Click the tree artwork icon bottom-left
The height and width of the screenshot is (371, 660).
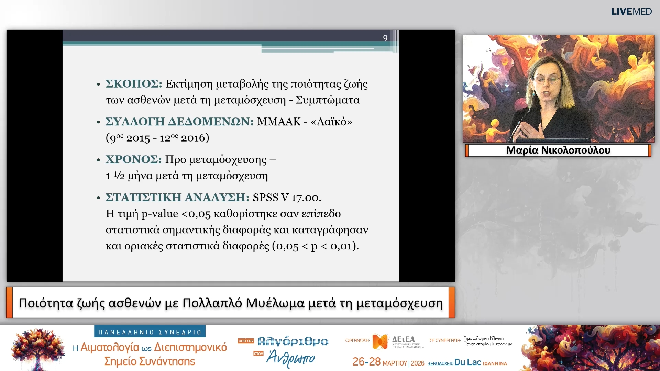click(37, 348)
